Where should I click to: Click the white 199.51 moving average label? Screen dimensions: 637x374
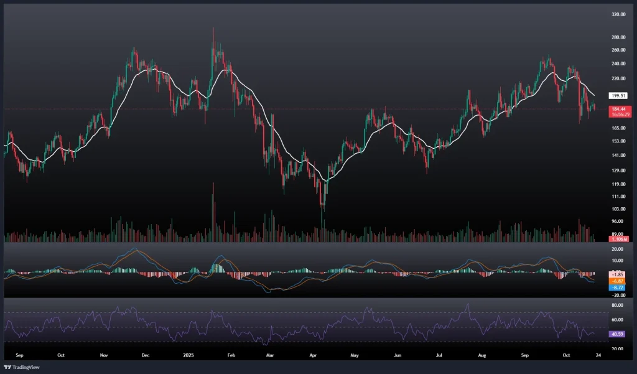pos(618,96)
